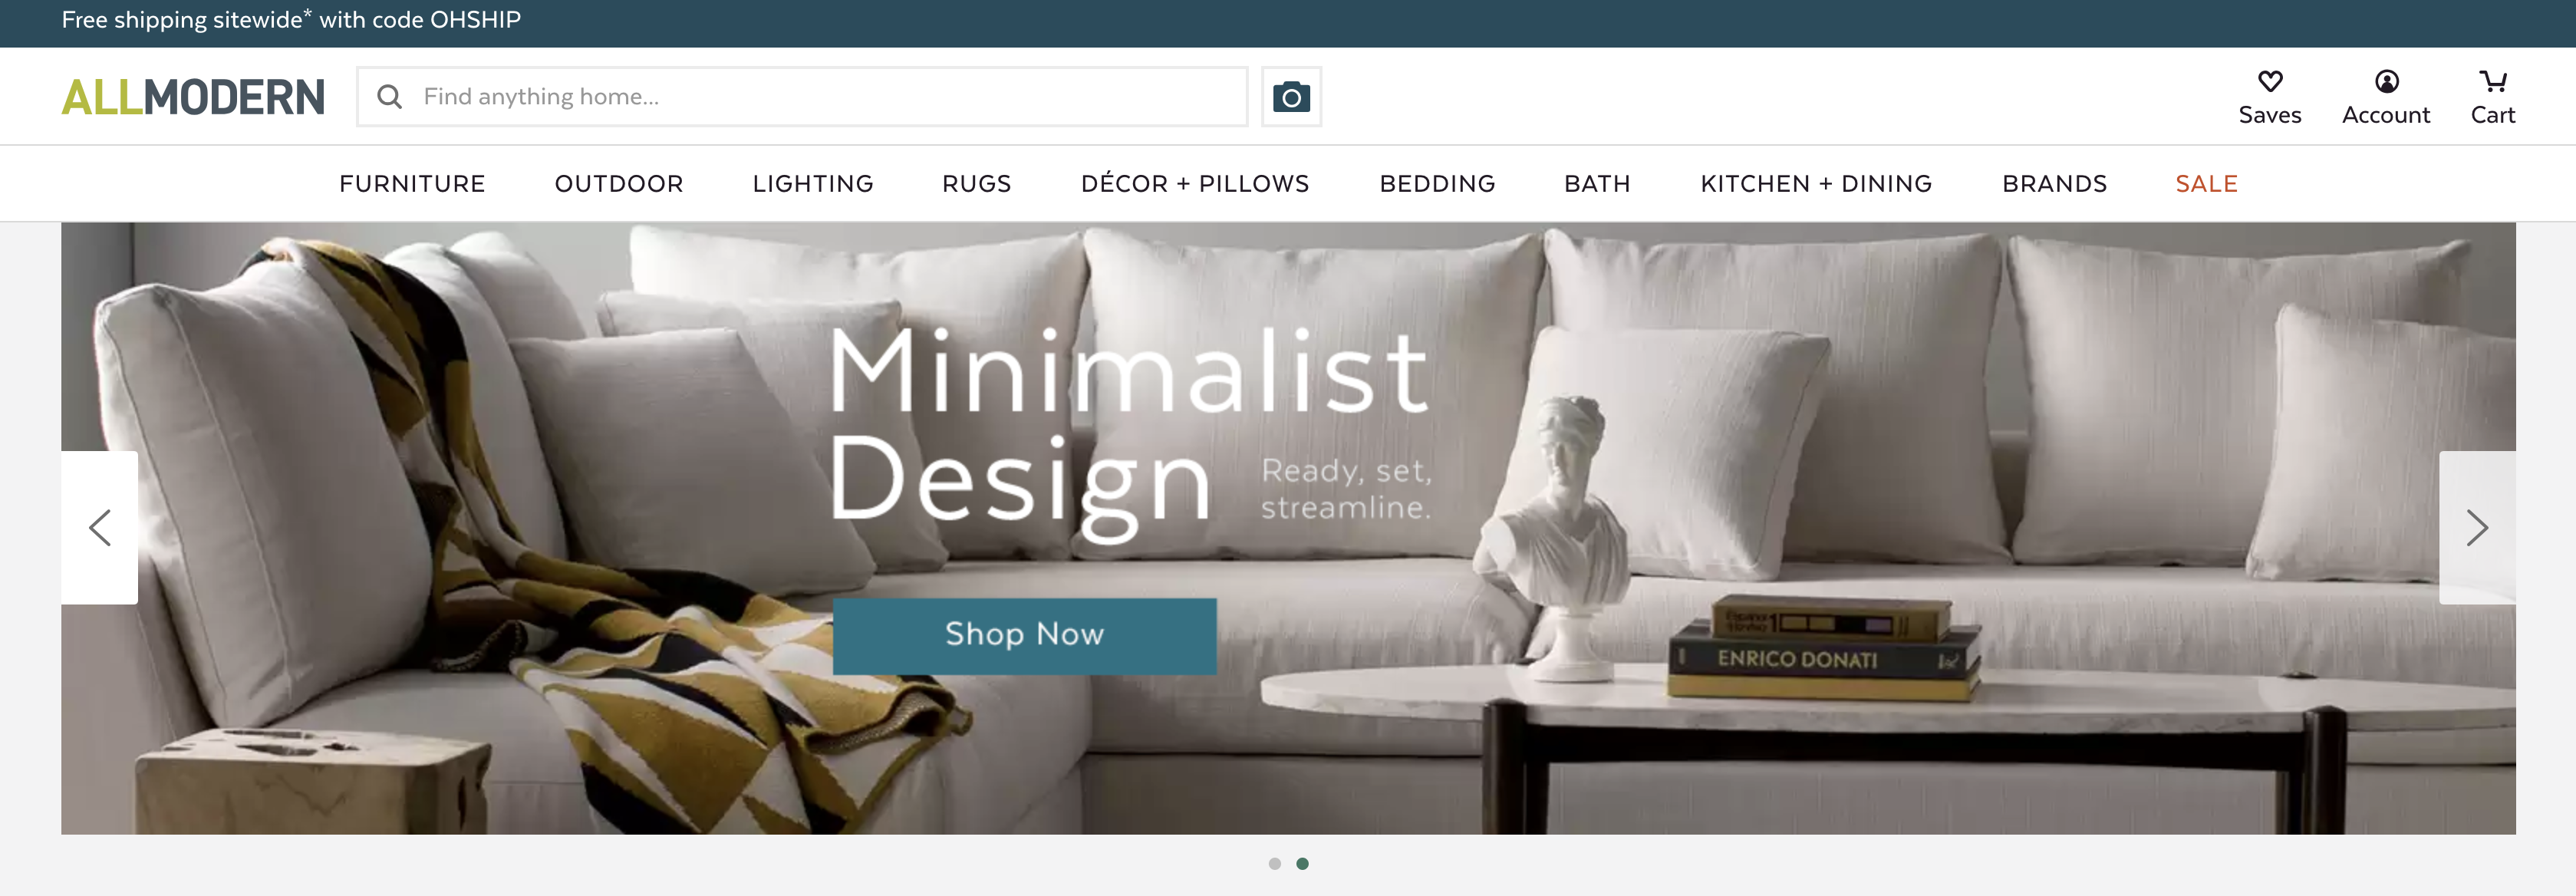Go to previous slide with left arrow

pos(100,527)
